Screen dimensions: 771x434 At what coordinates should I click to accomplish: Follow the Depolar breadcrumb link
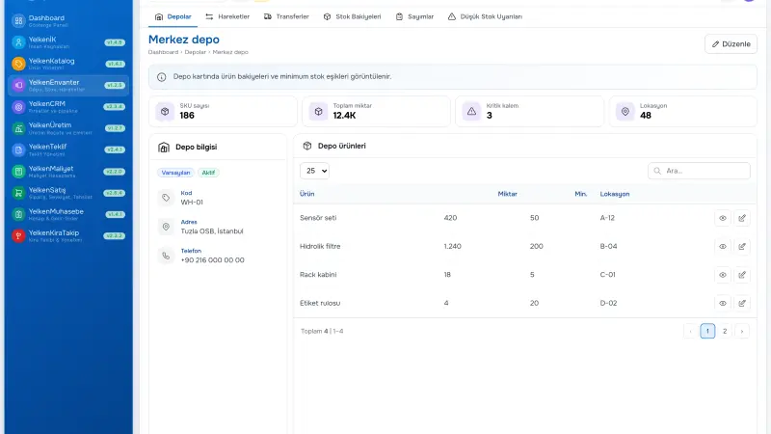pyautogui.click(x=196, y=52)
